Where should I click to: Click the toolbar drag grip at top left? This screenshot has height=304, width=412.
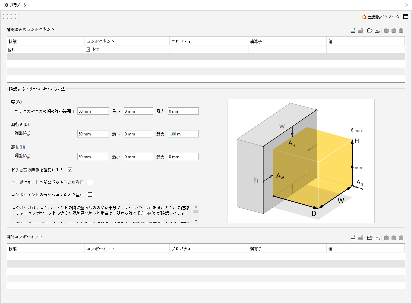tap(11, 16)
